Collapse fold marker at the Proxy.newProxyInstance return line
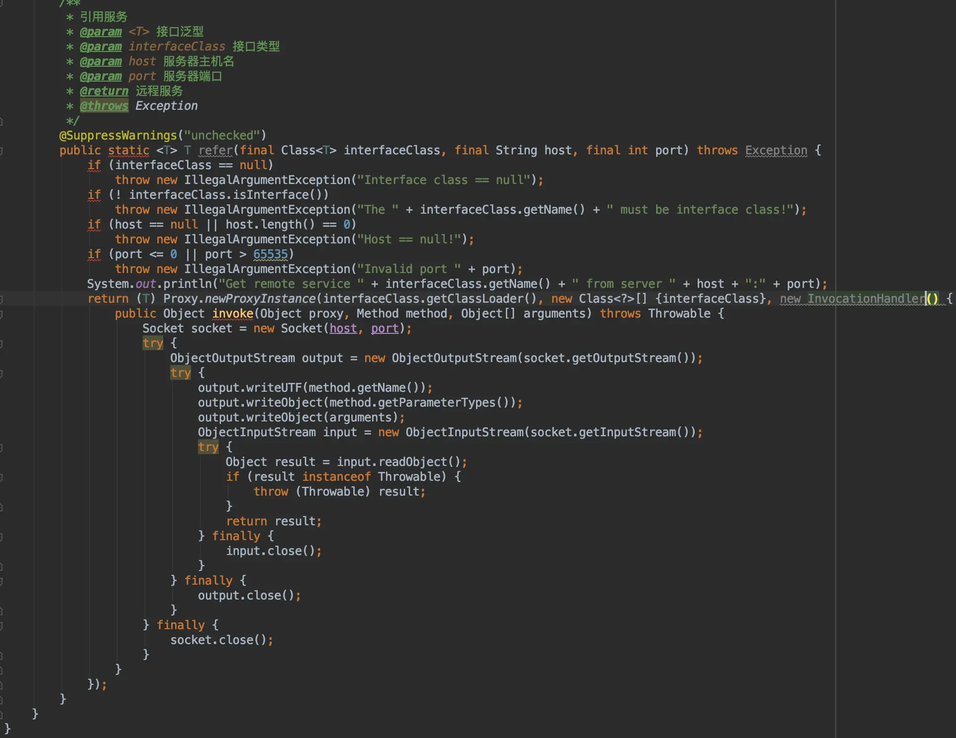The width and height of the screenshot is (956, 738). tap(1, 299)
